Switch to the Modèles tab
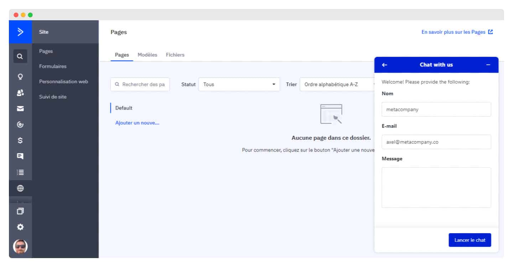Screen dimensions: 513x267 [x=147, y=55]
